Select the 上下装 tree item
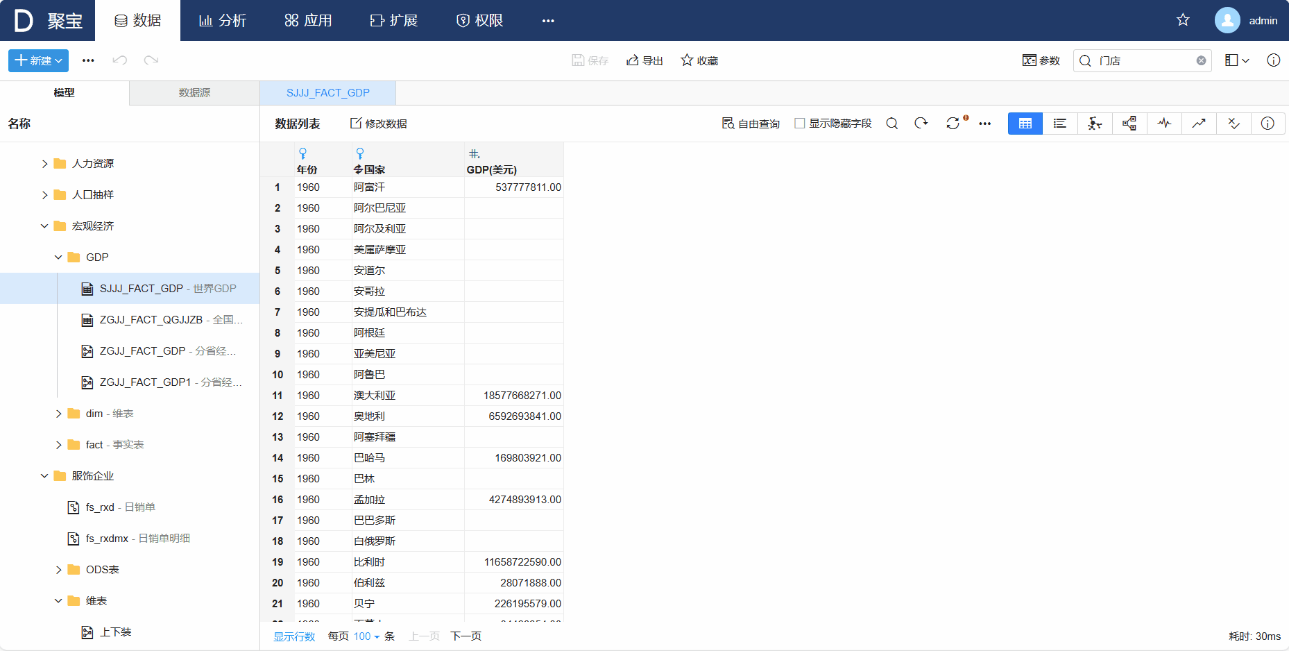The width and height of the screenshot is (1289, 651). [130, 632]
